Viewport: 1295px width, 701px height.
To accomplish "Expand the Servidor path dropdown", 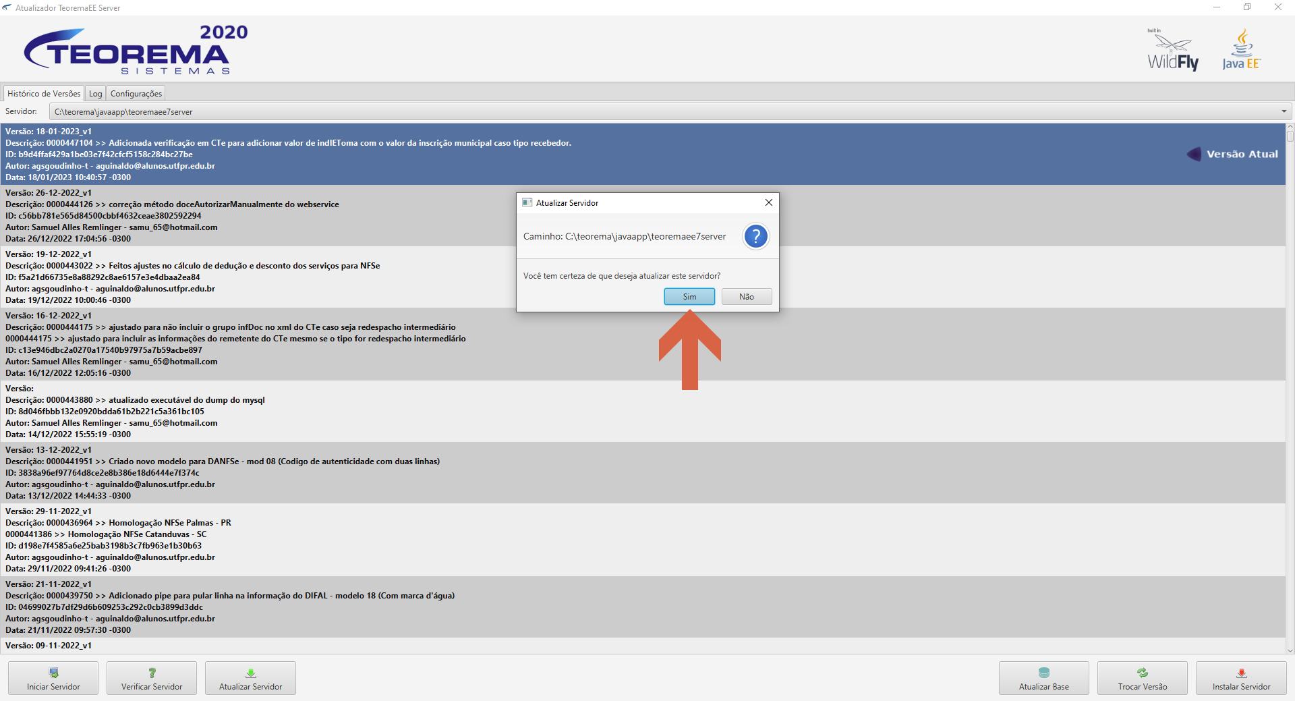I will pos(1284,112).
